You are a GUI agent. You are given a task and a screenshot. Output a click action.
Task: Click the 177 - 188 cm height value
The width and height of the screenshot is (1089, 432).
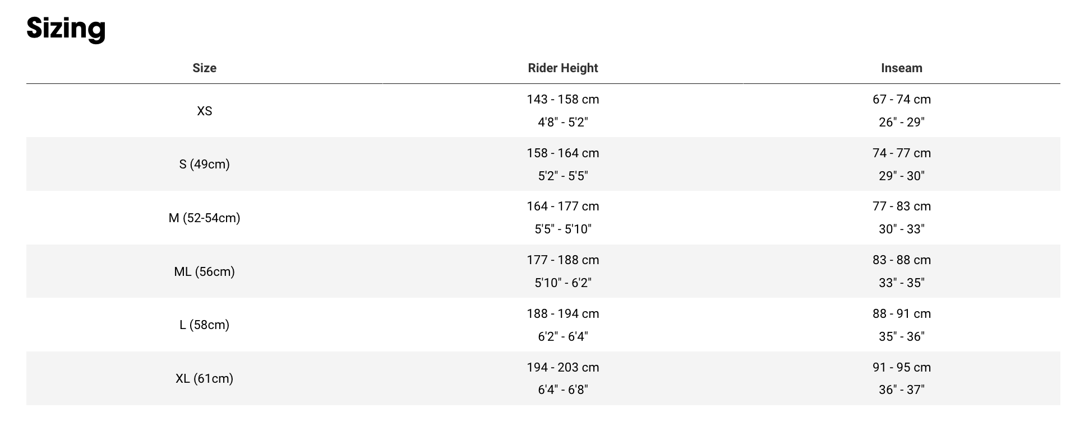[x=562, y=260]
